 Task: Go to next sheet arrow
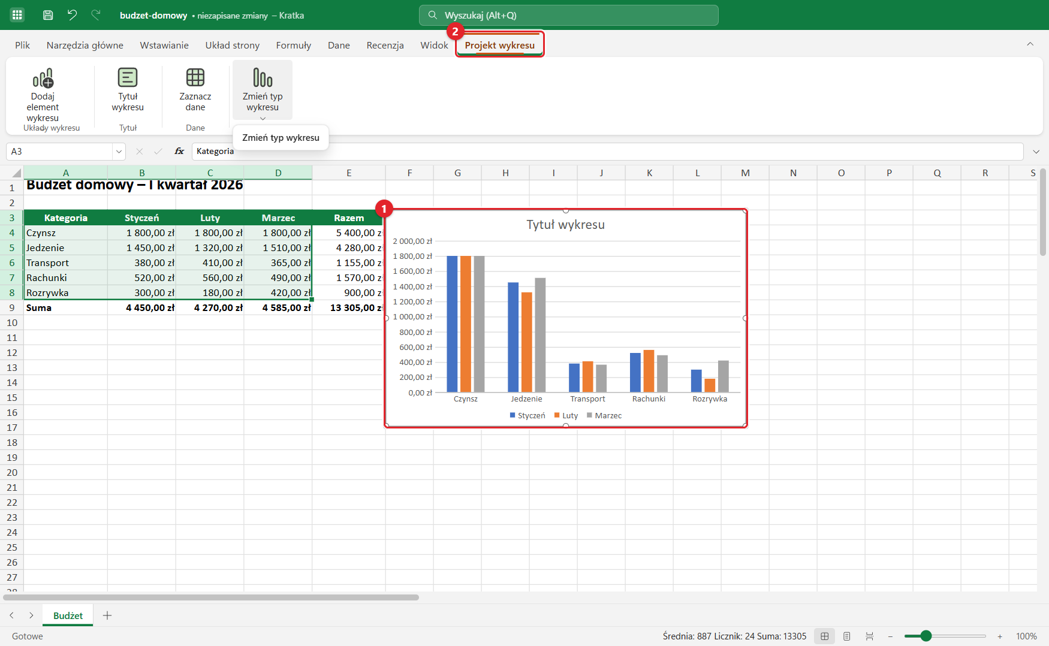[31, 615]
